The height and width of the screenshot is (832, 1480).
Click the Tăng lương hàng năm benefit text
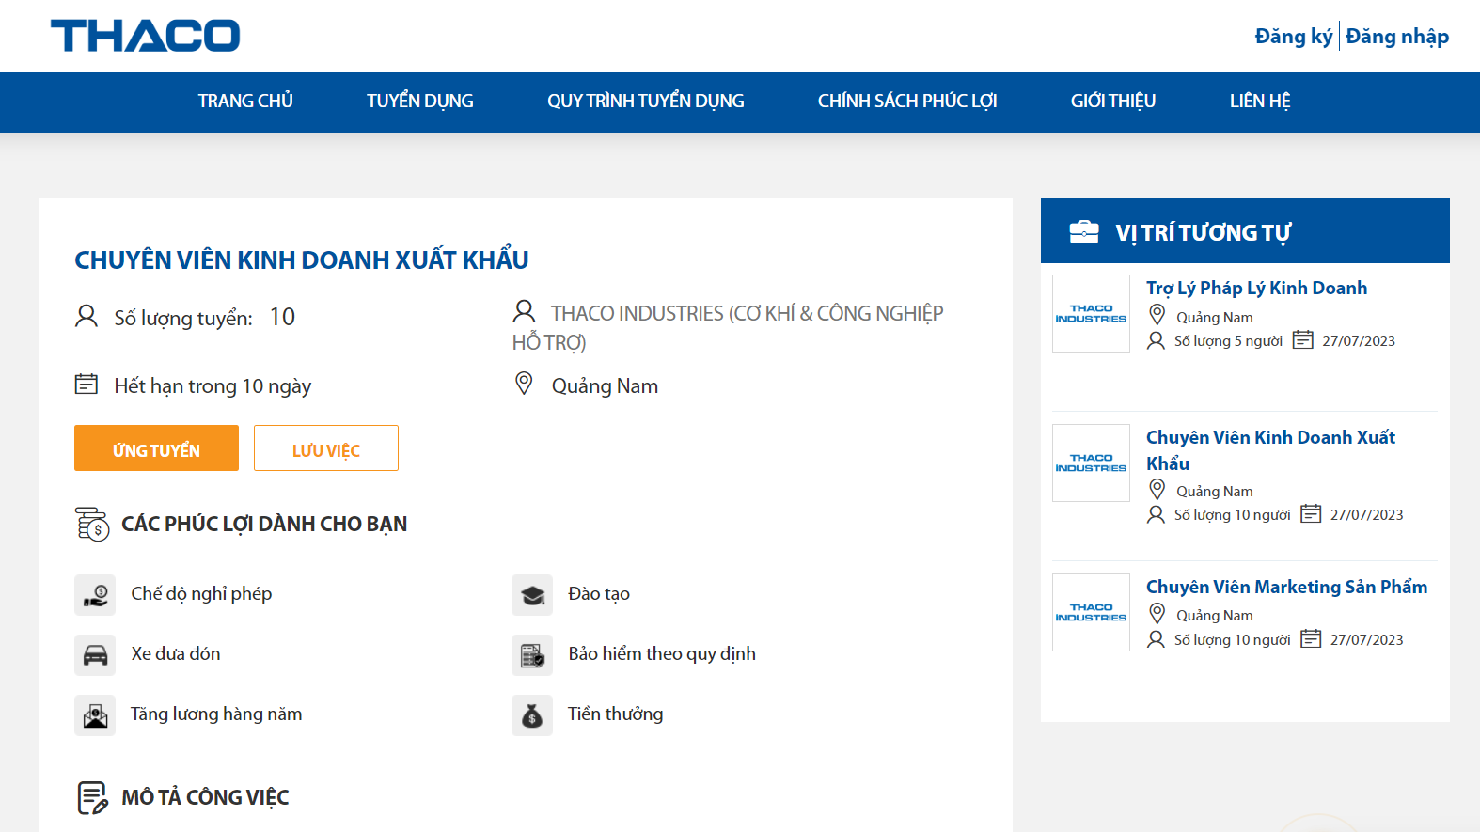pos(216,714)
